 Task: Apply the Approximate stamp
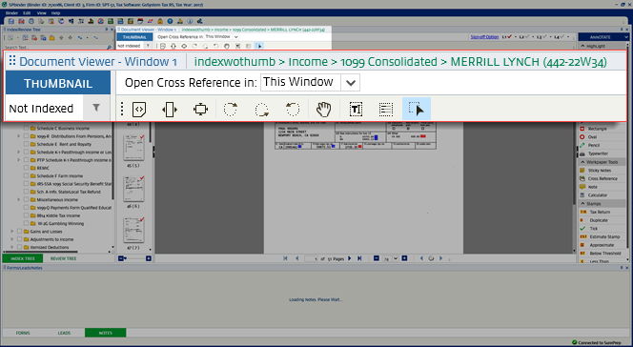602,245
